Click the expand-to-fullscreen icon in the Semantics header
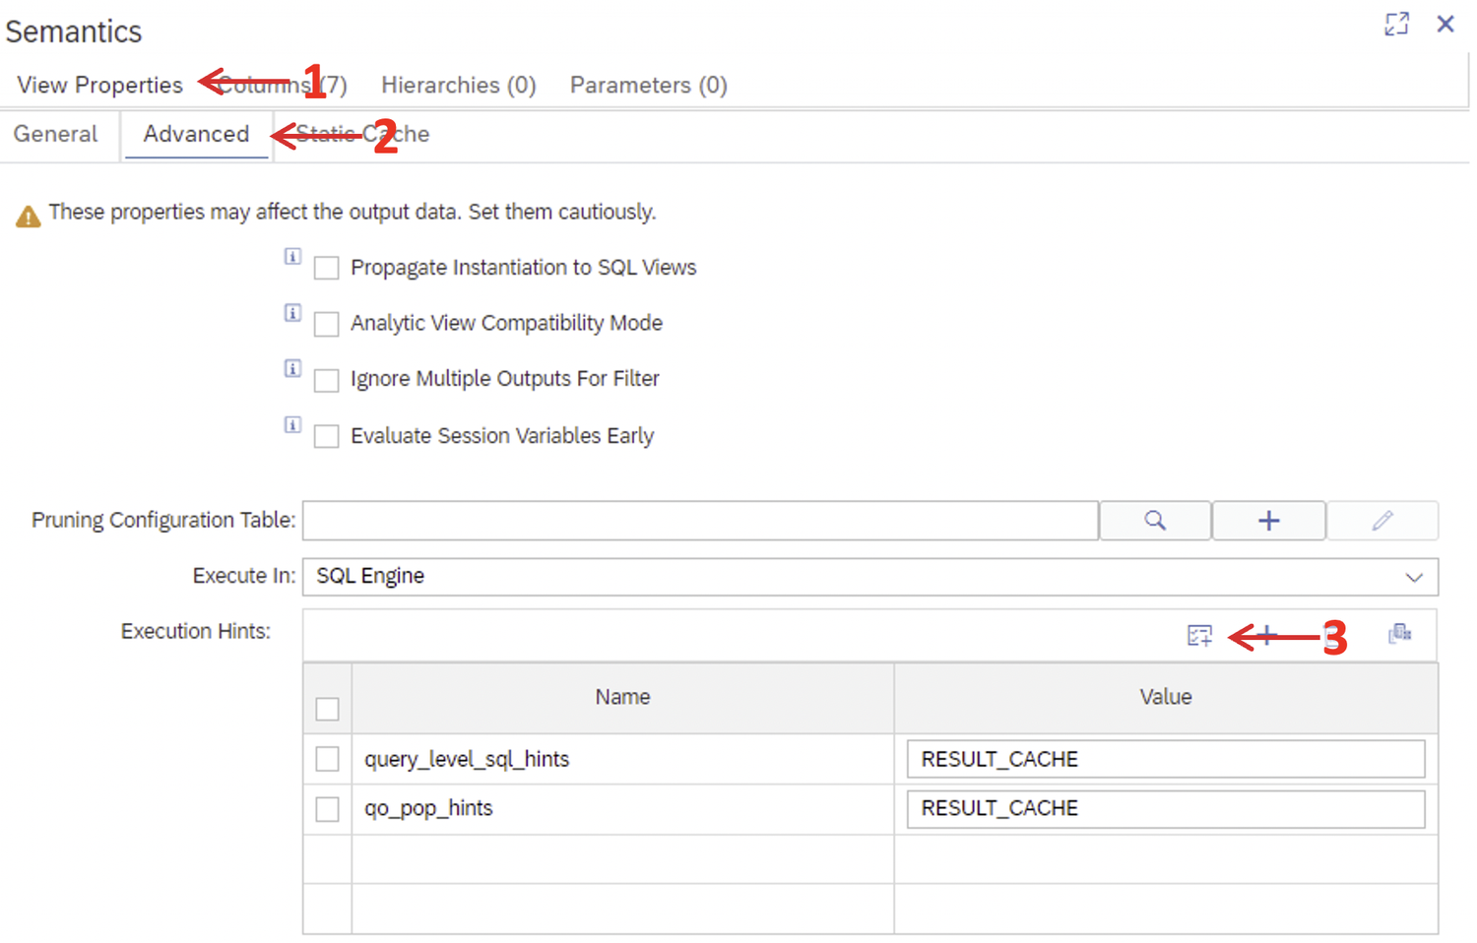The width and height of the screenshot is (1477, 943). pos(1396,25)
